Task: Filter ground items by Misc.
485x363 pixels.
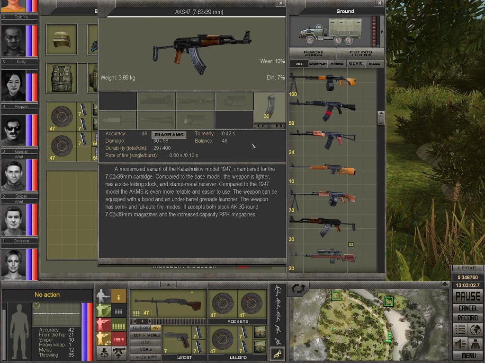Action: click(x=375, y=64)
